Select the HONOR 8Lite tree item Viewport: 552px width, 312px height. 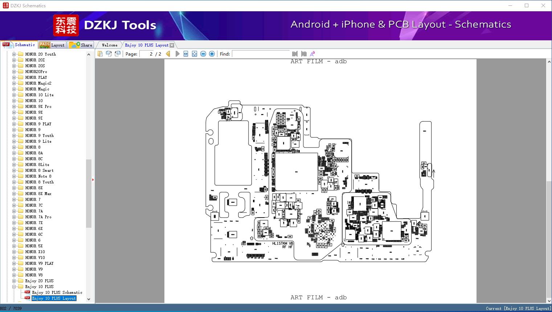coord(37,165)
